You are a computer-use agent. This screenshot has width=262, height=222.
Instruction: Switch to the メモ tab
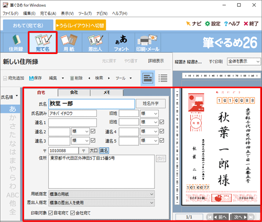pyautogui.click(x=107, y=92)
